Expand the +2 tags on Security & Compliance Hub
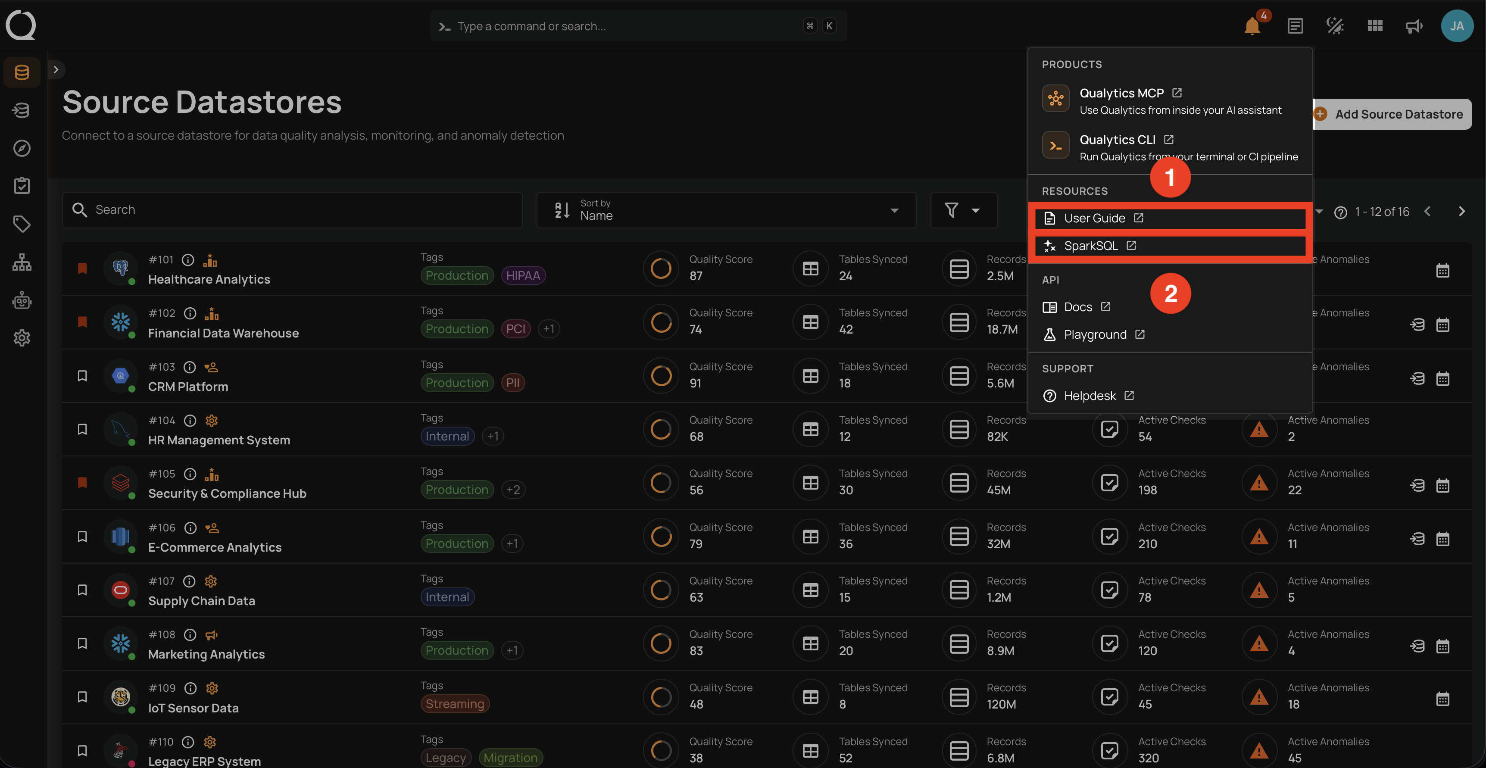Screen dimensions: 1486x768 513,490
